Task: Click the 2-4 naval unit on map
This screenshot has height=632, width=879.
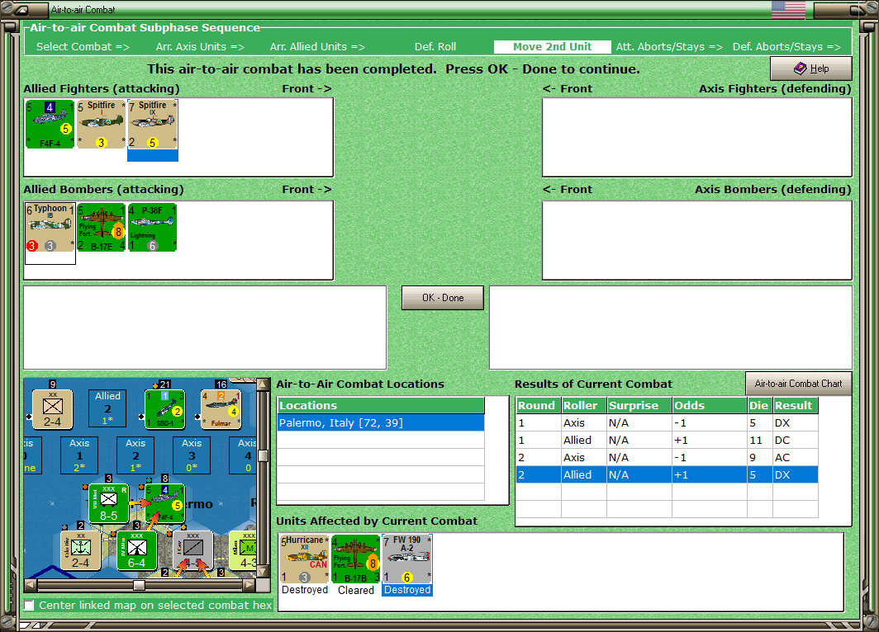Action: (81, 551)
